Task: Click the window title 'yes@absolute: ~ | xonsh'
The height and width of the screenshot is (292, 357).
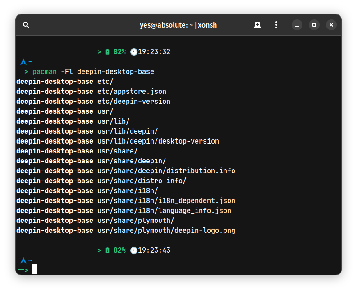Action: coord(178,25)
